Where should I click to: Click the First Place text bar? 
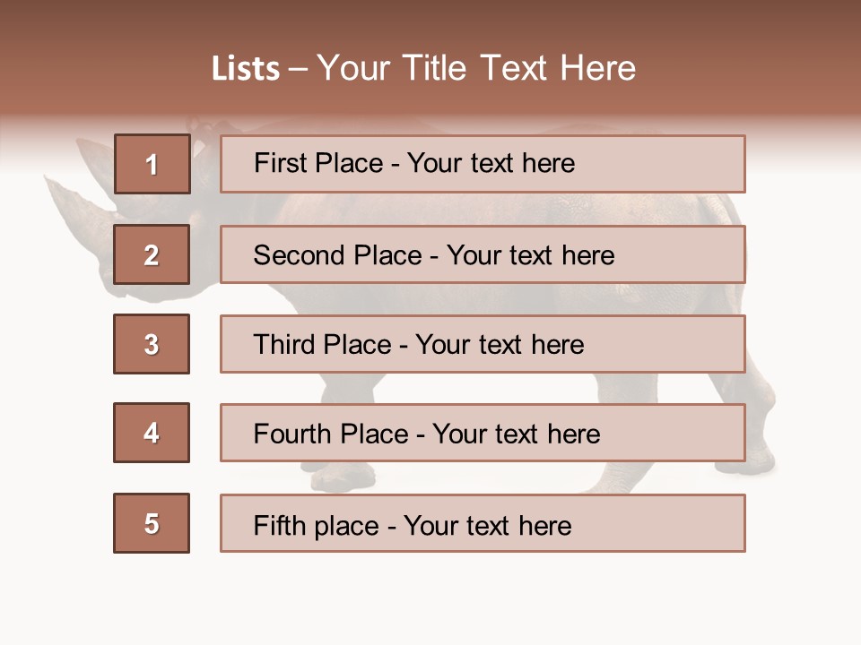coord(483,164)
